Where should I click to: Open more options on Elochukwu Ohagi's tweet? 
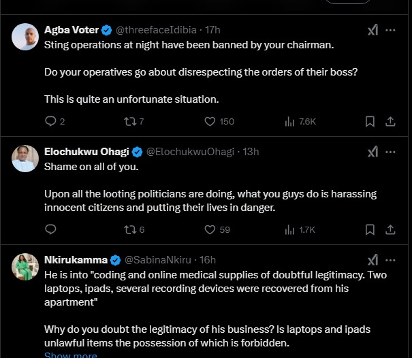point(390,151)
